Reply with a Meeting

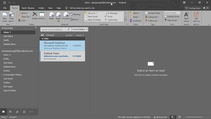coord(75,14)
